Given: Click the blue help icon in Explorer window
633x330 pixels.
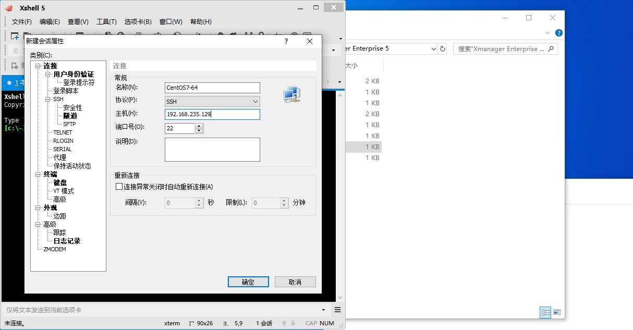Looking at the screenshot, I should coord(559,32).
